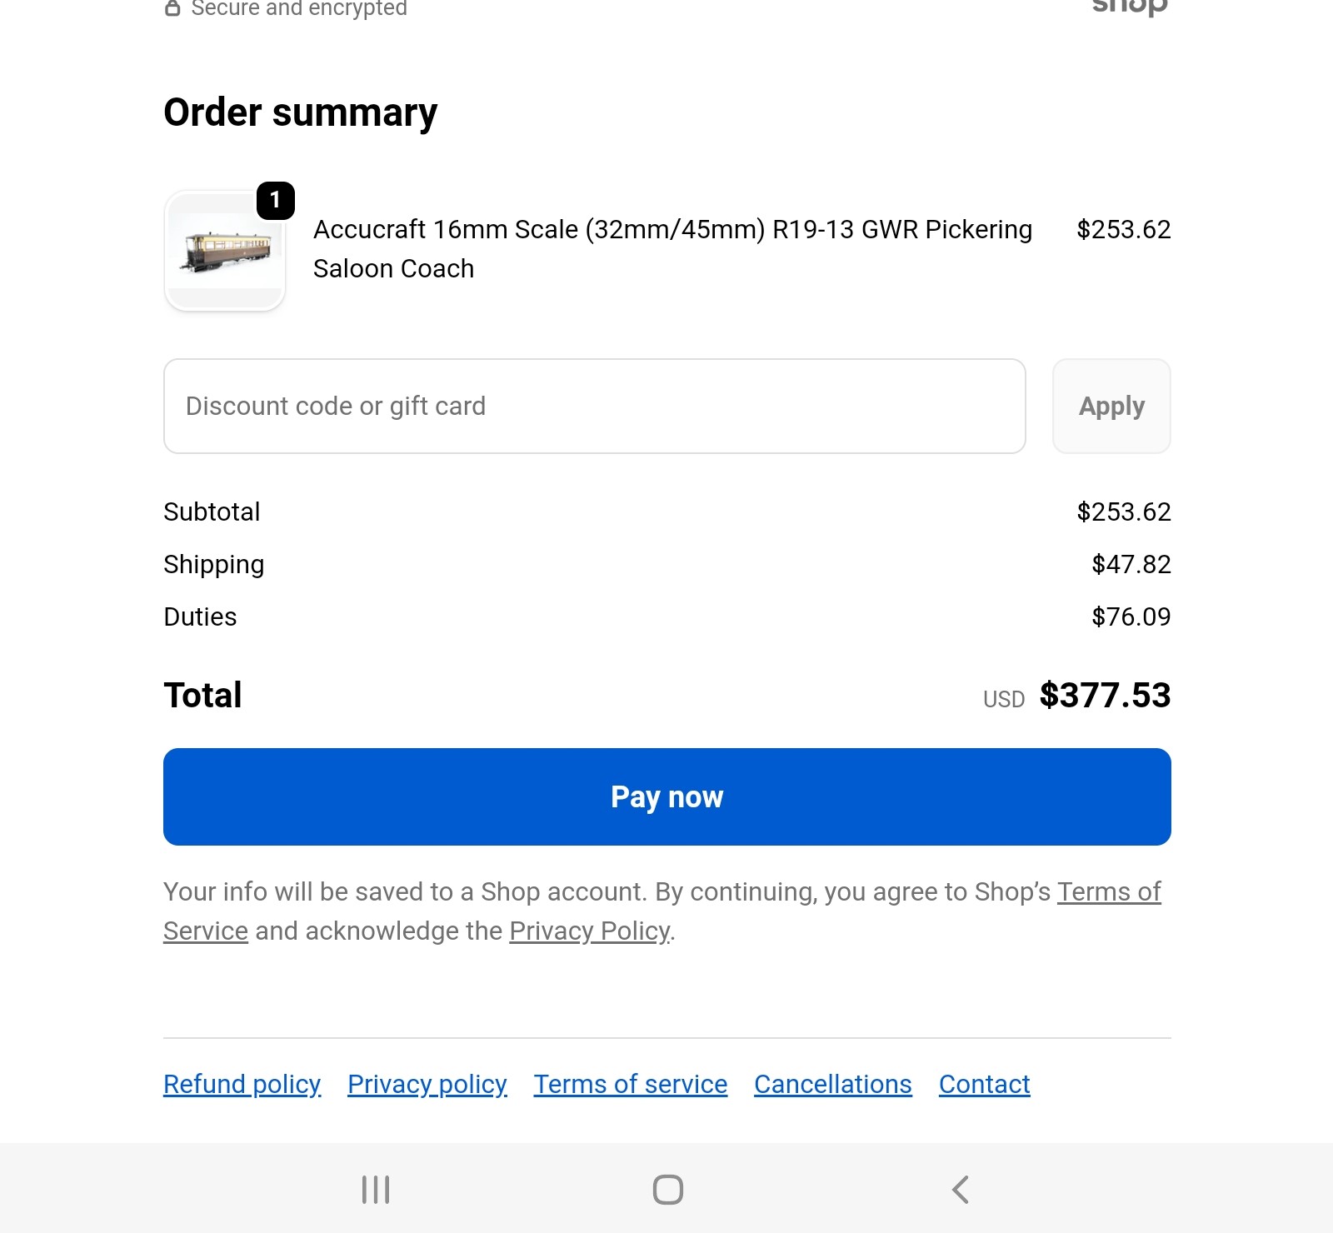Open the Shop Privacy Policy link

589,931
